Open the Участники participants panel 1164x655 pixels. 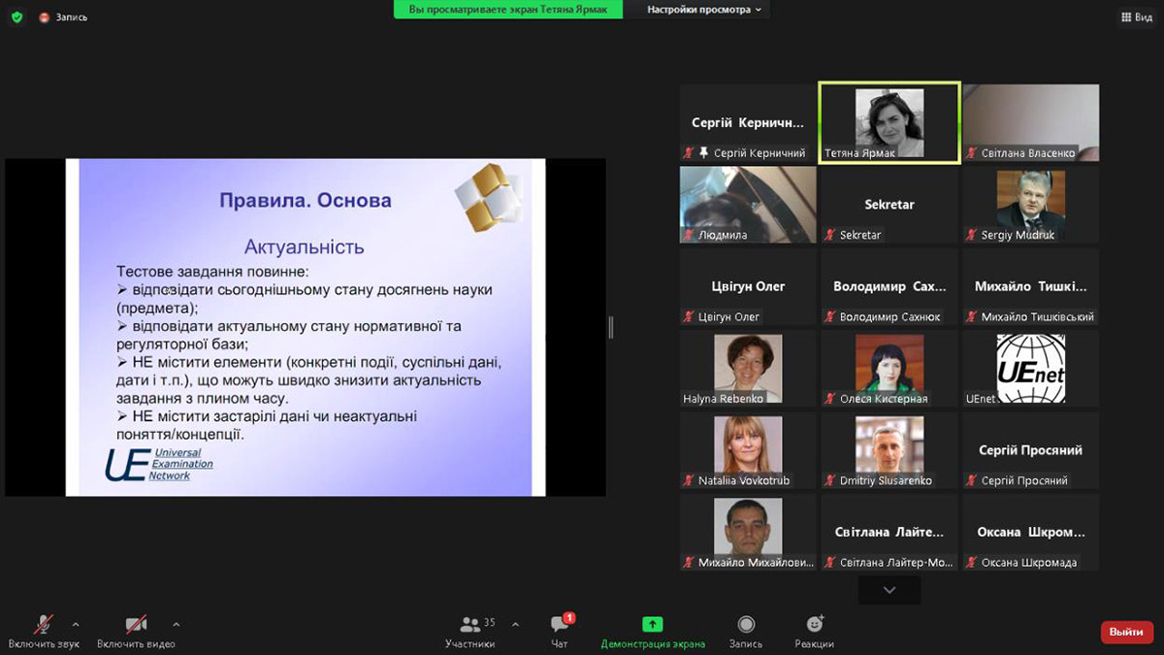pyautogui.click(x=470, y=630)
